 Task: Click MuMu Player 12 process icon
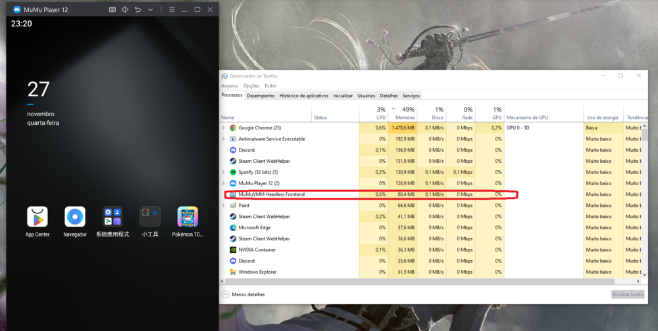(x=233, y=183)
